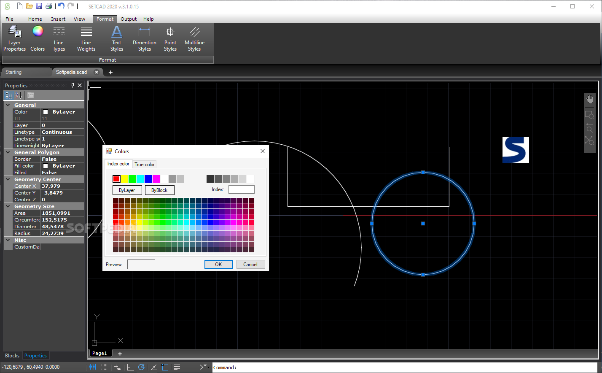Open Fill color ByLayer property value
The width and height of the screenshot is (602, 373).
(x=62, y=166)
